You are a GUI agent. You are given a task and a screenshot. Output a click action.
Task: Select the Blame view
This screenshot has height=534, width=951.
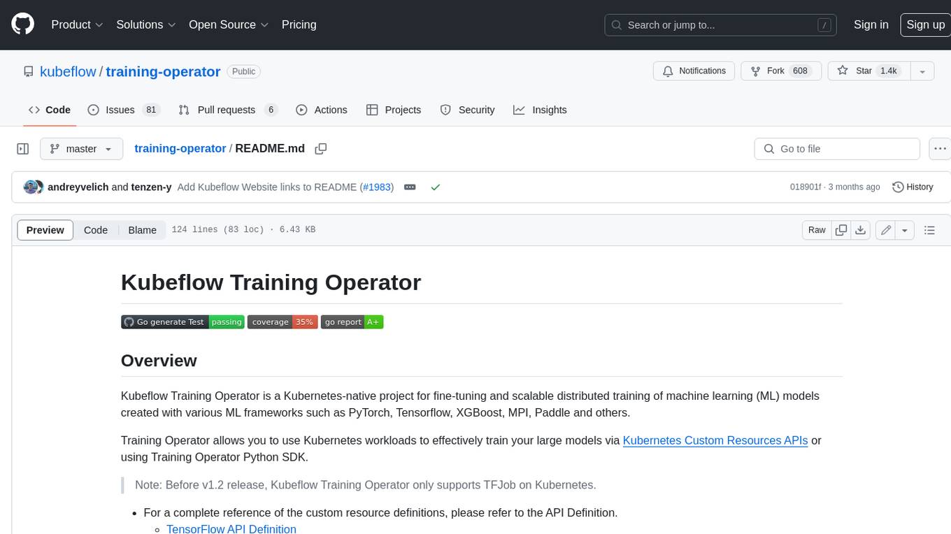pyautogui.click(x=142, y=230)
